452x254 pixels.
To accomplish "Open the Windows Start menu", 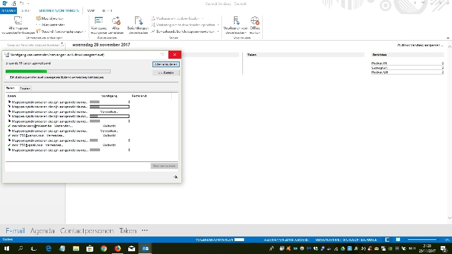I will [7, 248].
